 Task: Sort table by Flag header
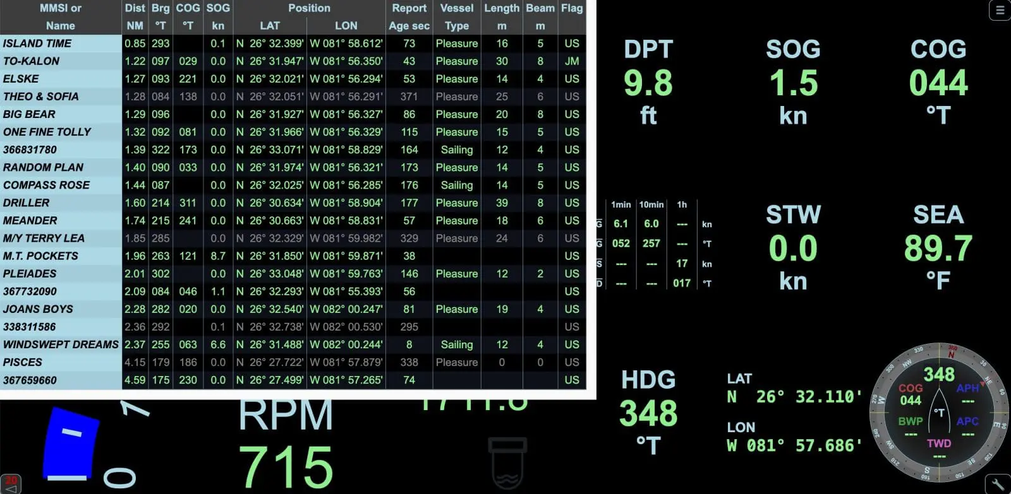[x=572, y=17]
